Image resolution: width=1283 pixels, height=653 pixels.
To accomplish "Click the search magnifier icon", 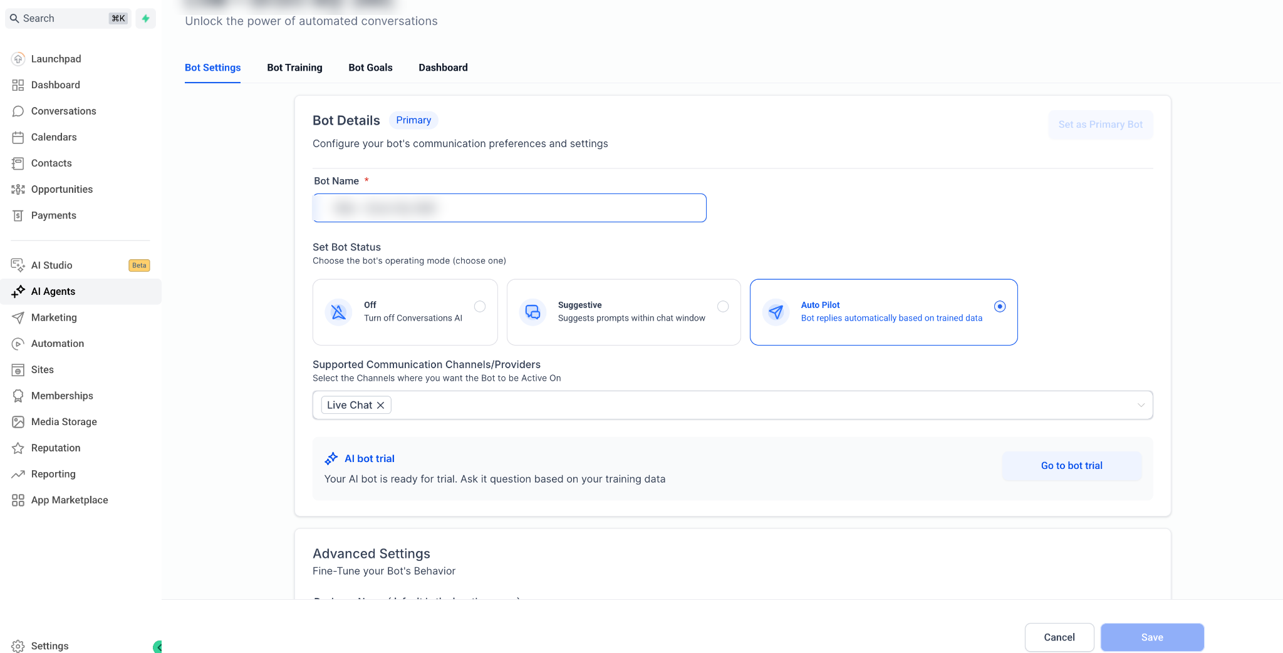I will 14,18.
